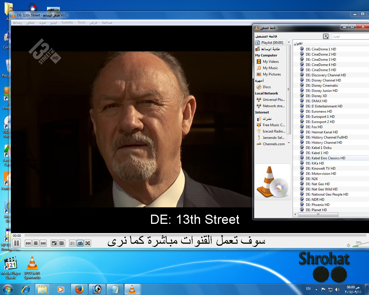Stop playback with the stop button
This screenshot has width=369, height=295.
coord(36,243)
